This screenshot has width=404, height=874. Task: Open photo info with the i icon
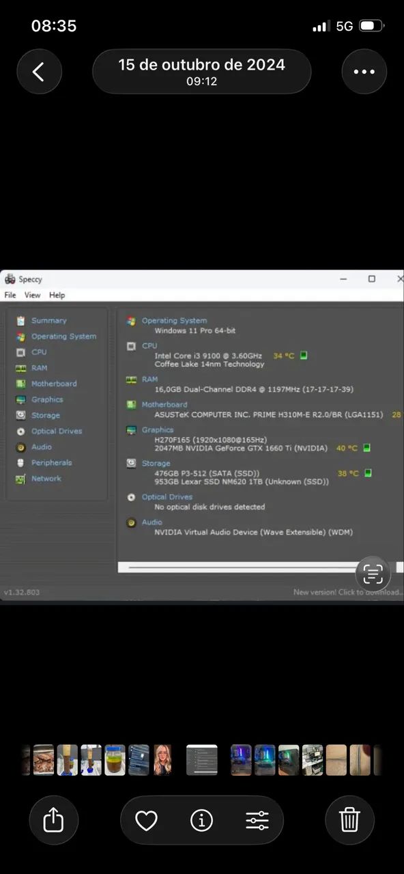pyautogui.click(x=201, y=820)
